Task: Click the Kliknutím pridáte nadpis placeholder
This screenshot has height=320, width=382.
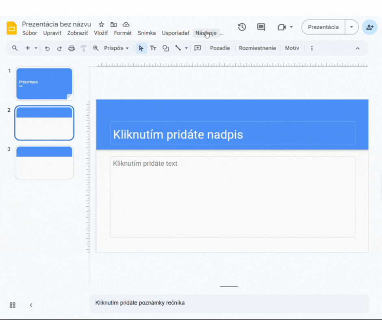Action: click(232, 133)
